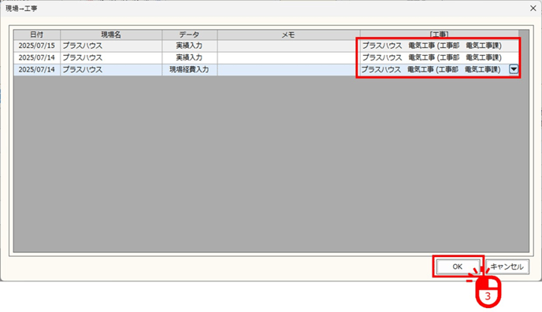The height and width of the screenshot is (312, 542).
Task: Select the 工事 cell in the second row
Action: coord(439,57)
